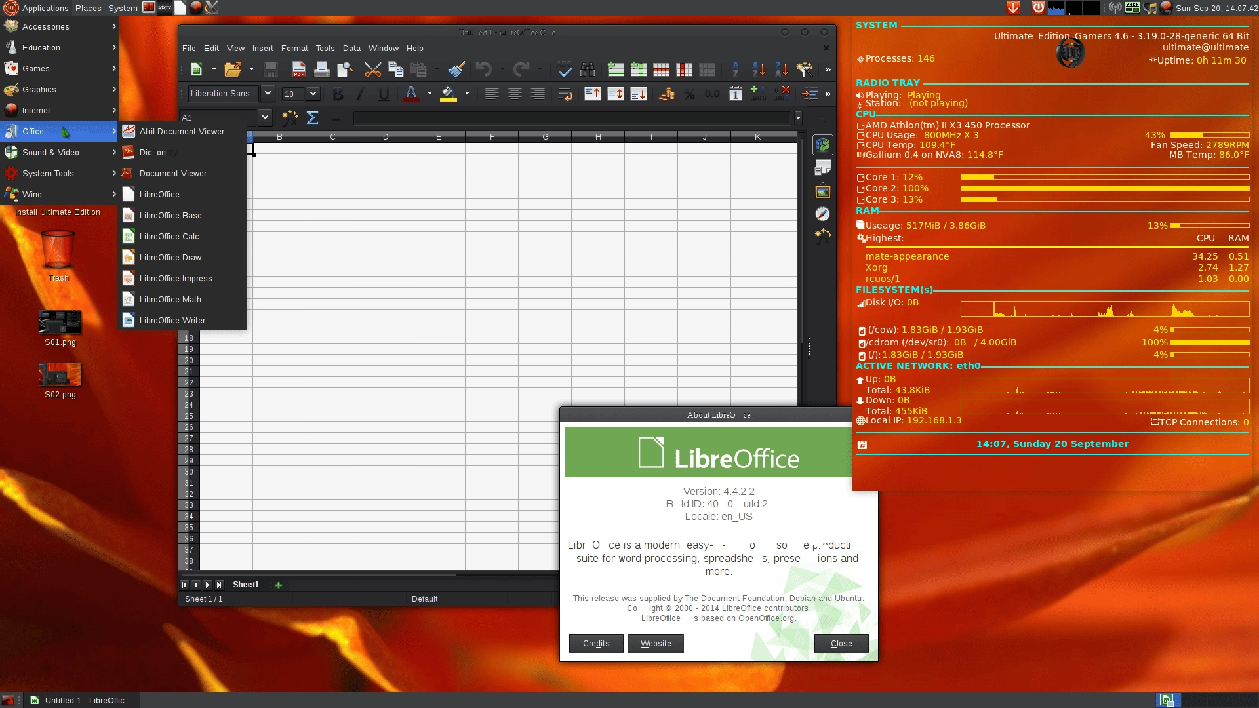Click the Cut scissors icon
The height and width of the screenshot is (708, 1259).
[372, 69]
